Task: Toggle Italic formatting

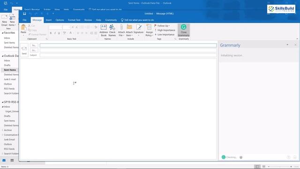Action: pos(55,33)
